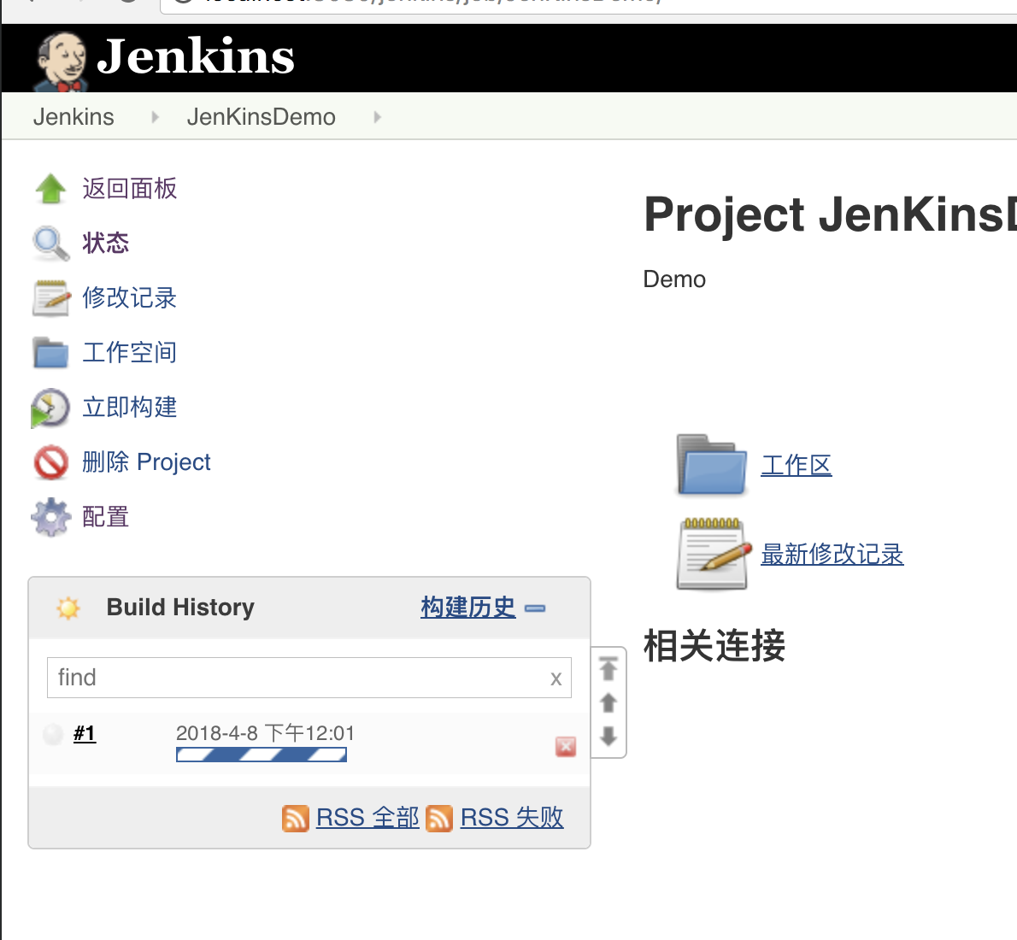Open the 配置 configuration link
This screenshot has width=1017, height=940.
(x=106, y=517)
